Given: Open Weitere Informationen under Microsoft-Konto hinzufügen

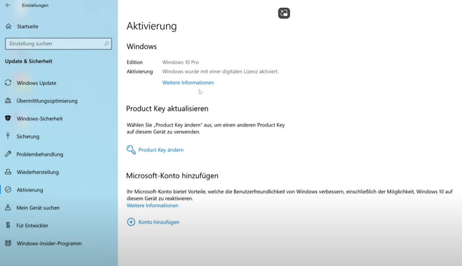Looking at the screenshot, I should 152,205.
